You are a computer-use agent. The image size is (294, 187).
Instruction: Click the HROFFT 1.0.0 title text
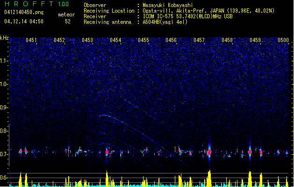[36, 4]
